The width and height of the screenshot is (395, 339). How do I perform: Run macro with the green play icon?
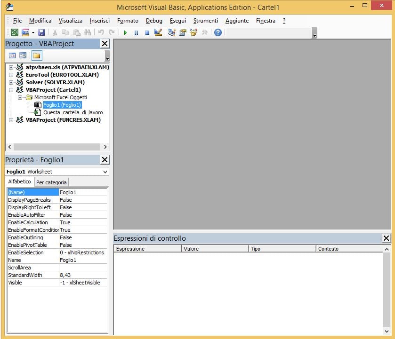tap(125, 32)
